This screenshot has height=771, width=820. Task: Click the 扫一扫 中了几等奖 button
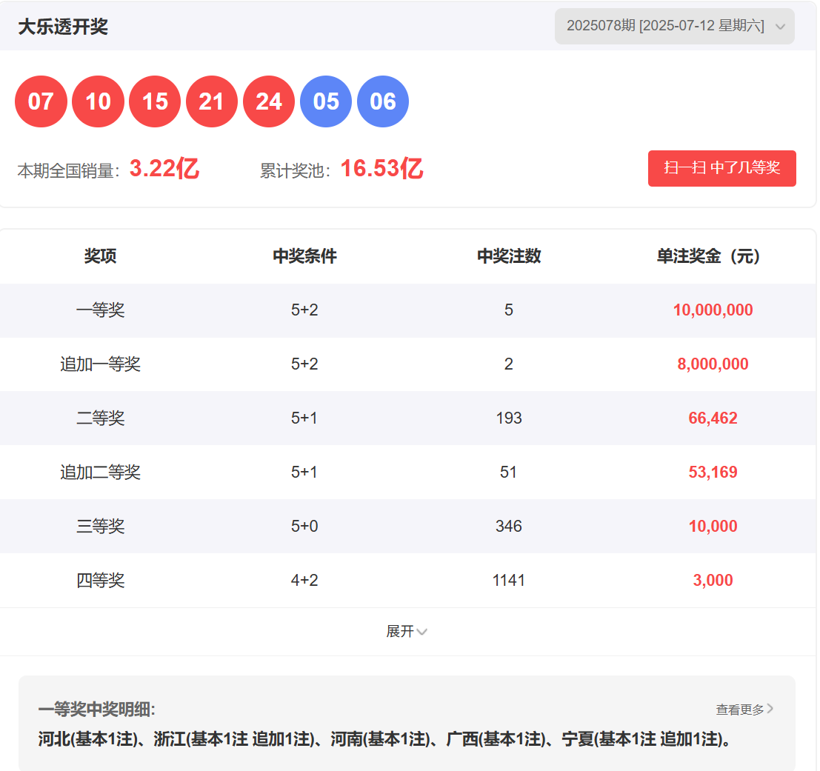(721, 168)
